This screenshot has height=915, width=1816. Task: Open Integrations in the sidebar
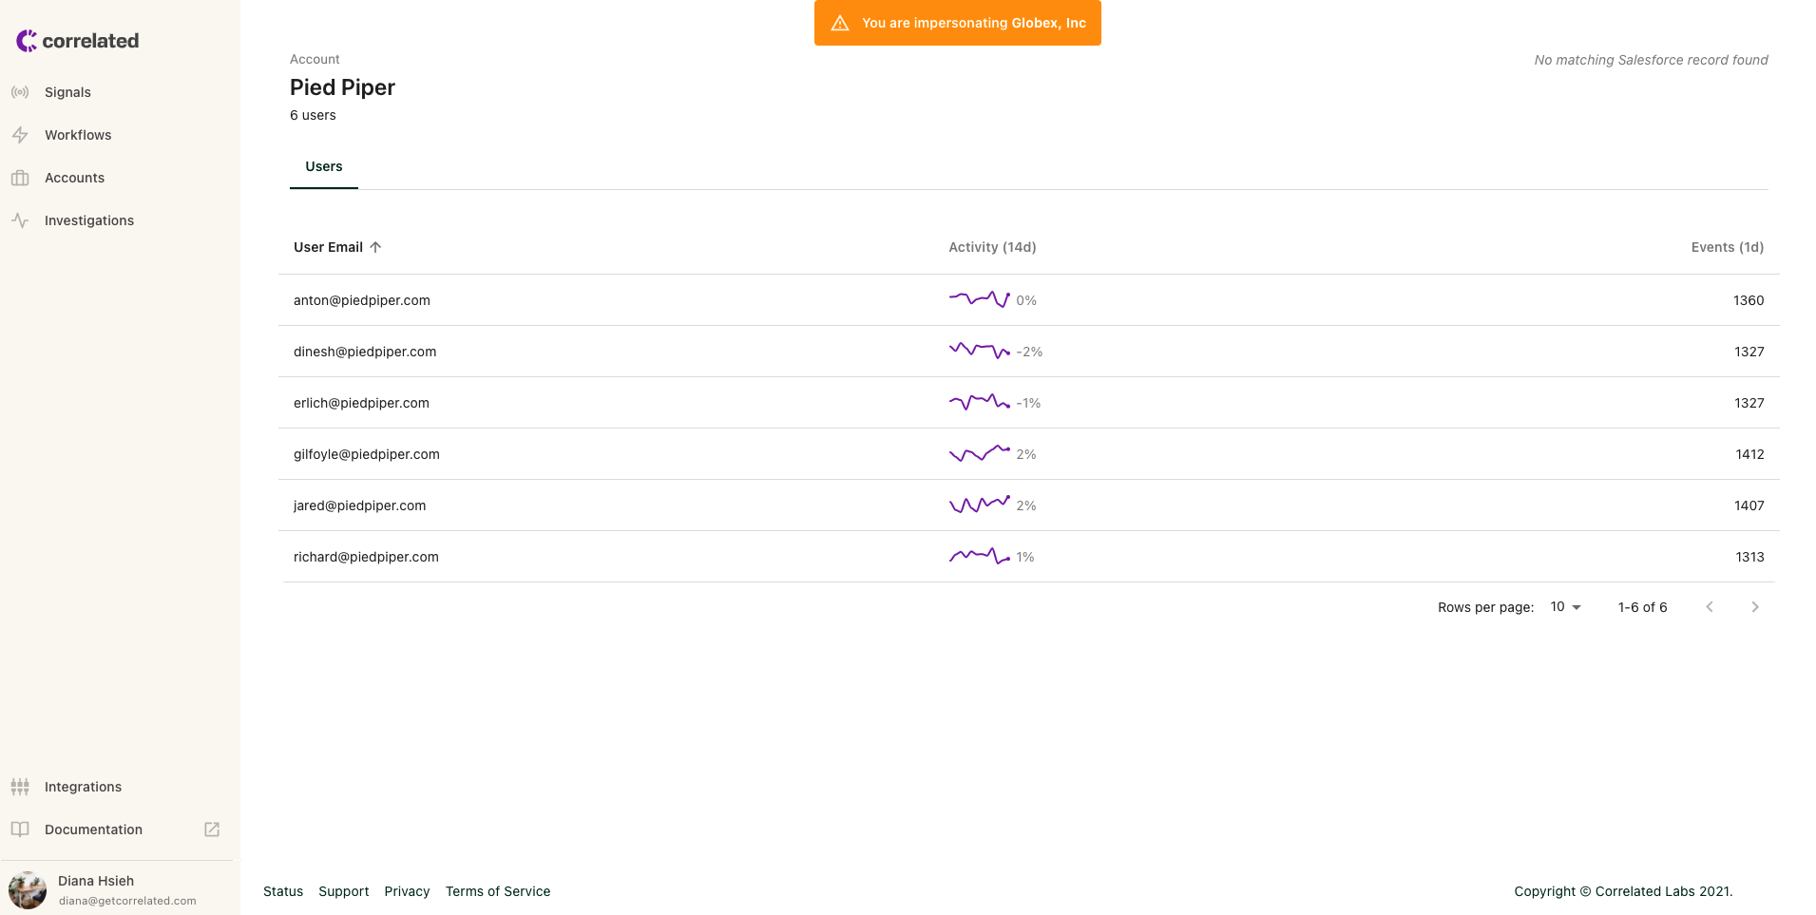coord(83,787)
